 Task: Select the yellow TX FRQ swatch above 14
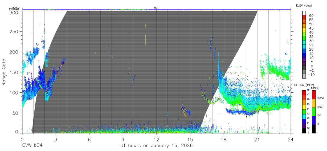pos(304,107)
